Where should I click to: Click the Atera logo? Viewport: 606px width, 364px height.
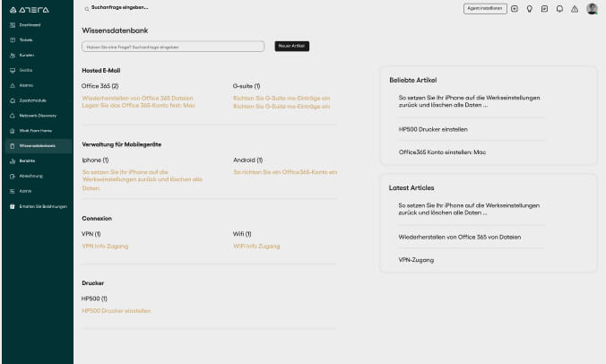coord(30,10)
